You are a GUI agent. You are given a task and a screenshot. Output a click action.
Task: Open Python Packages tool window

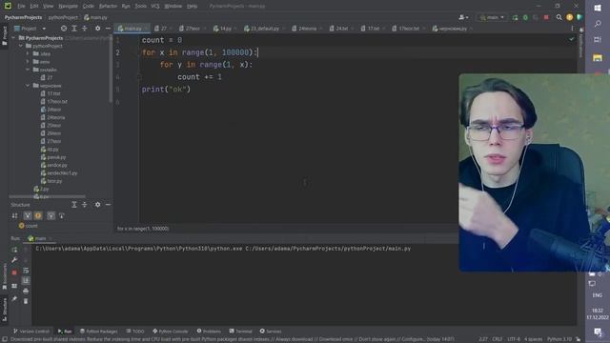tap(98, 332)
